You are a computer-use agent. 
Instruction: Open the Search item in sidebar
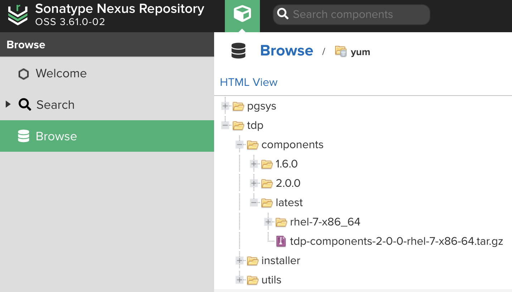point(107,105)
